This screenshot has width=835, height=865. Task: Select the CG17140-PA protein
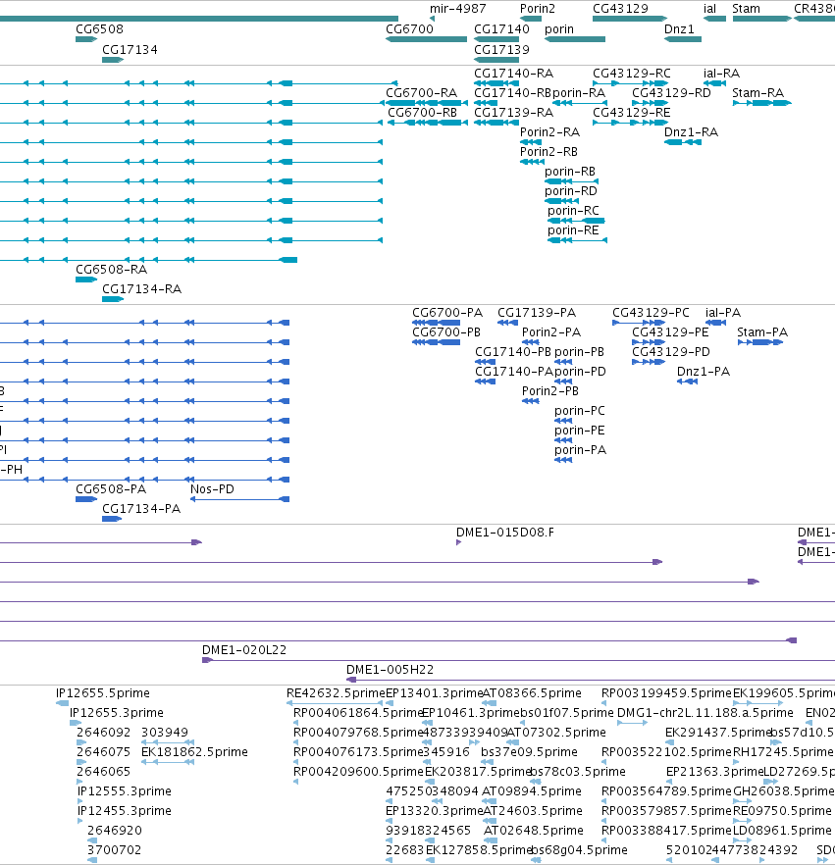click(485, 382)
